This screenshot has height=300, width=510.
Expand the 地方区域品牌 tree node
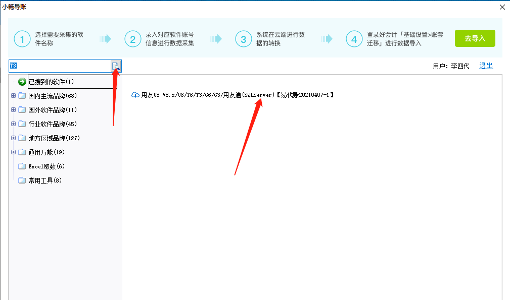(x=13, y=138)
